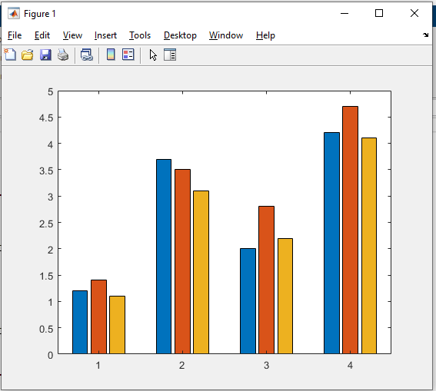Open the Insert menu
The height and width of the screenshot is (391, 436).
point(105,35)
